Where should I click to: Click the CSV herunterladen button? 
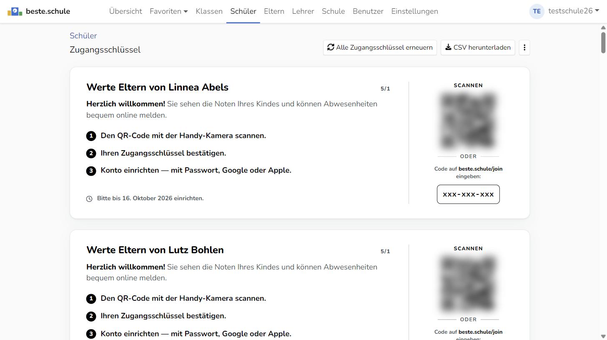[478, 48]
